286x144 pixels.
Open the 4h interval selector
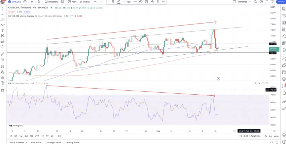(32, 2)
